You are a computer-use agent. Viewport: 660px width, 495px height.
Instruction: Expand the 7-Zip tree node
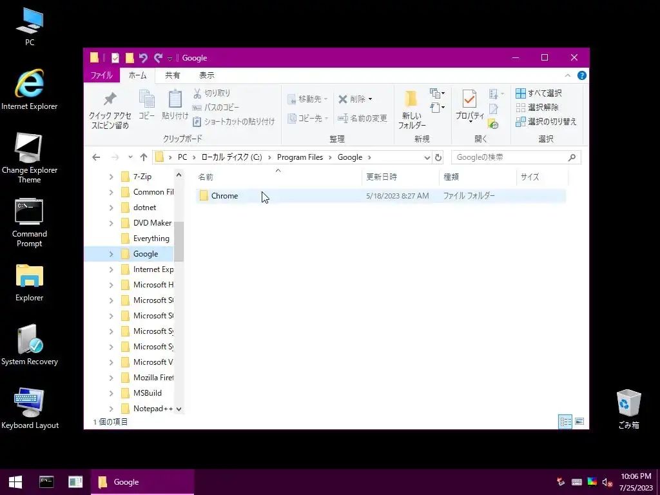pyautogui.click(x=111, y=177)
